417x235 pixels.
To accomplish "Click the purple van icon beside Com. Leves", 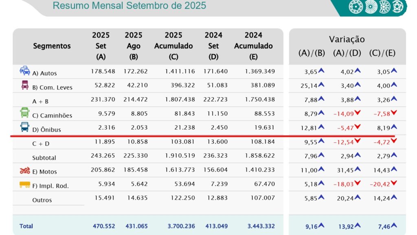I will [x=25, y=85].
